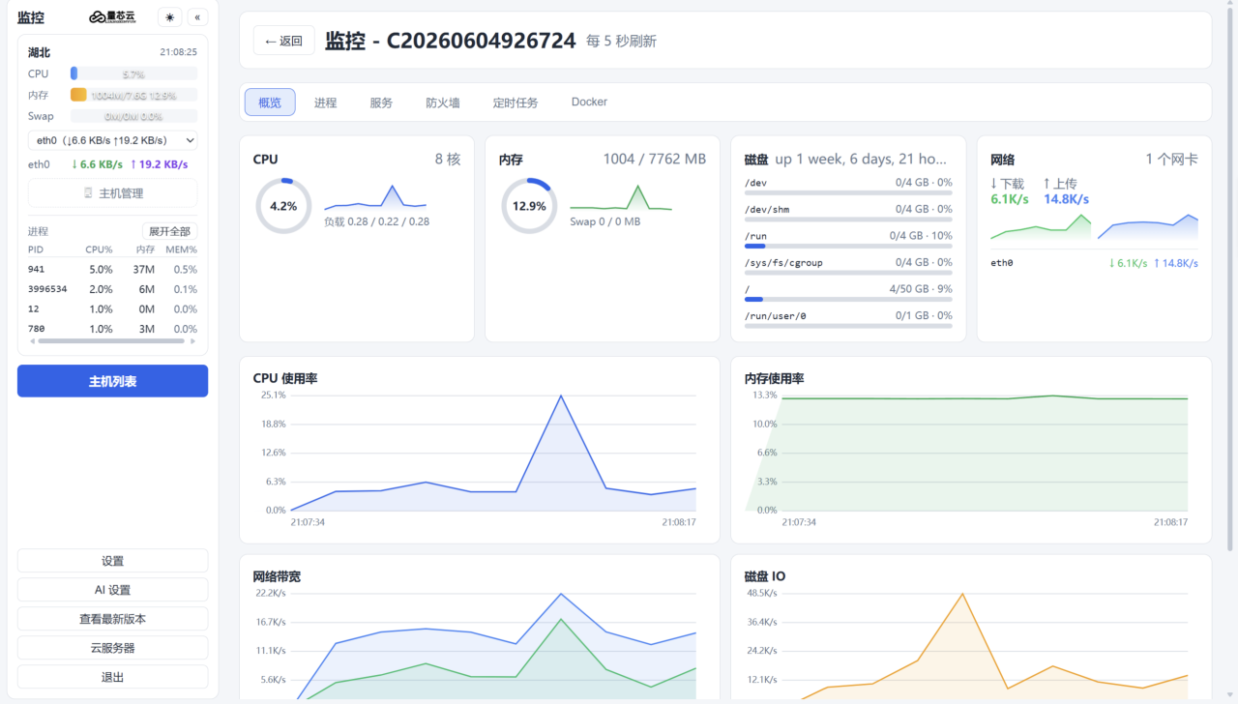This screenshot has height=704, width=1238.
Task: Click the 主机列表 host list button
Action: coord(112,381)
